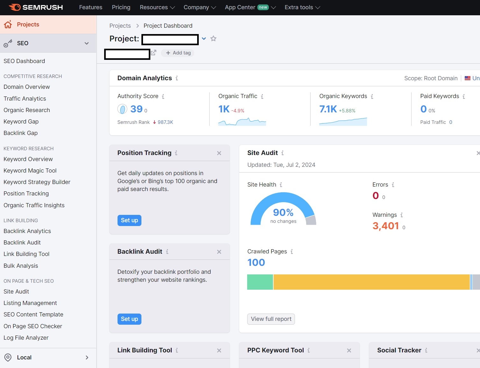
Task: Open the Features menu item
Action: [x=91, y=7]
